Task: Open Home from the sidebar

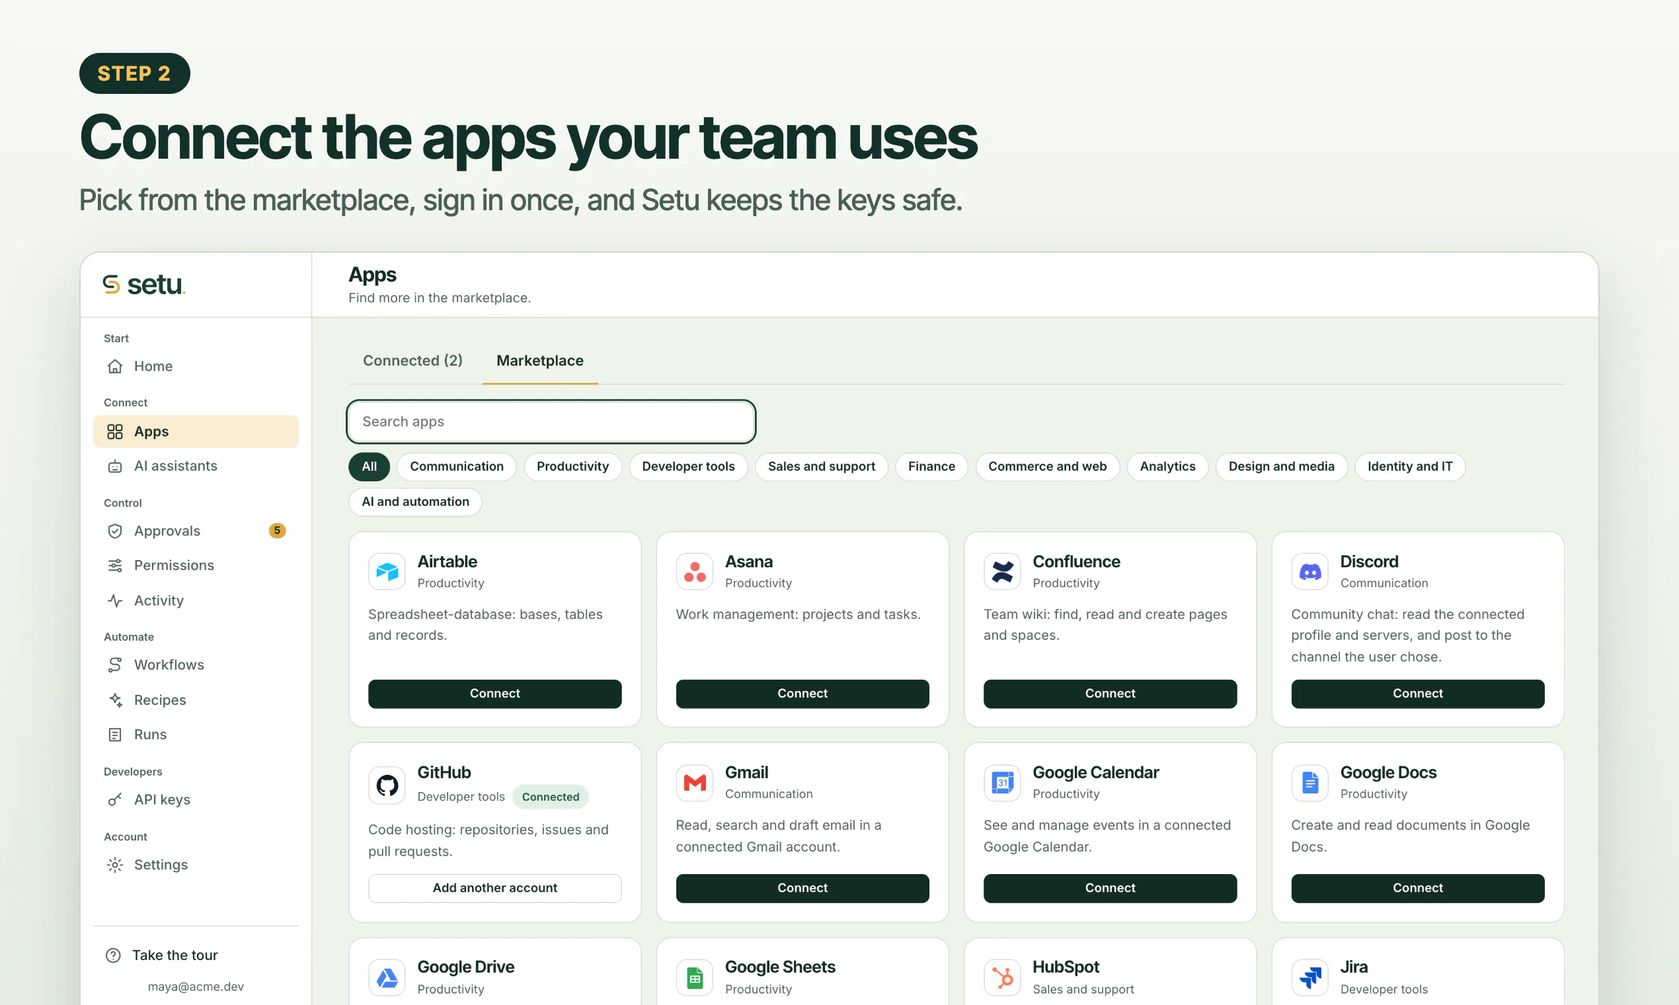Action: pos(196,366)
